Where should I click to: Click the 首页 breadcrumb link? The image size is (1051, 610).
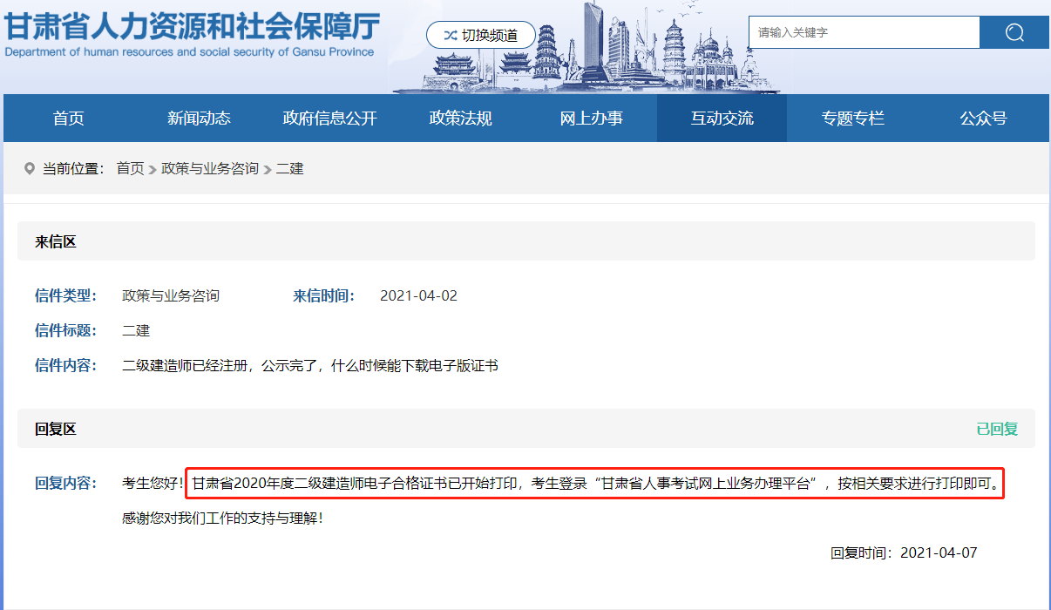(129, 168)
